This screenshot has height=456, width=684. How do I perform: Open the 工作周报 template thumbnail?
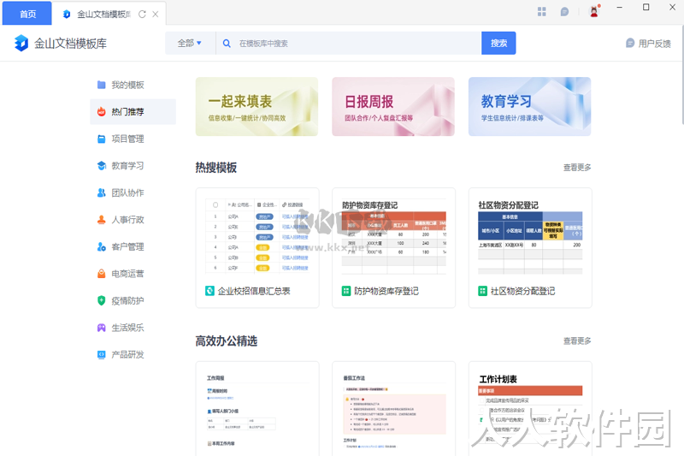coord(257,410)
